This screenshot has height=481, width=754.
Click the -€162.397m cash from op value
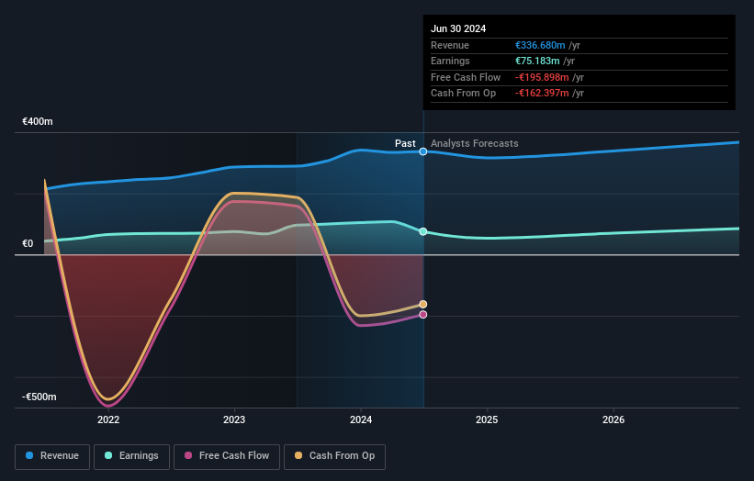[x=542, y=94]
